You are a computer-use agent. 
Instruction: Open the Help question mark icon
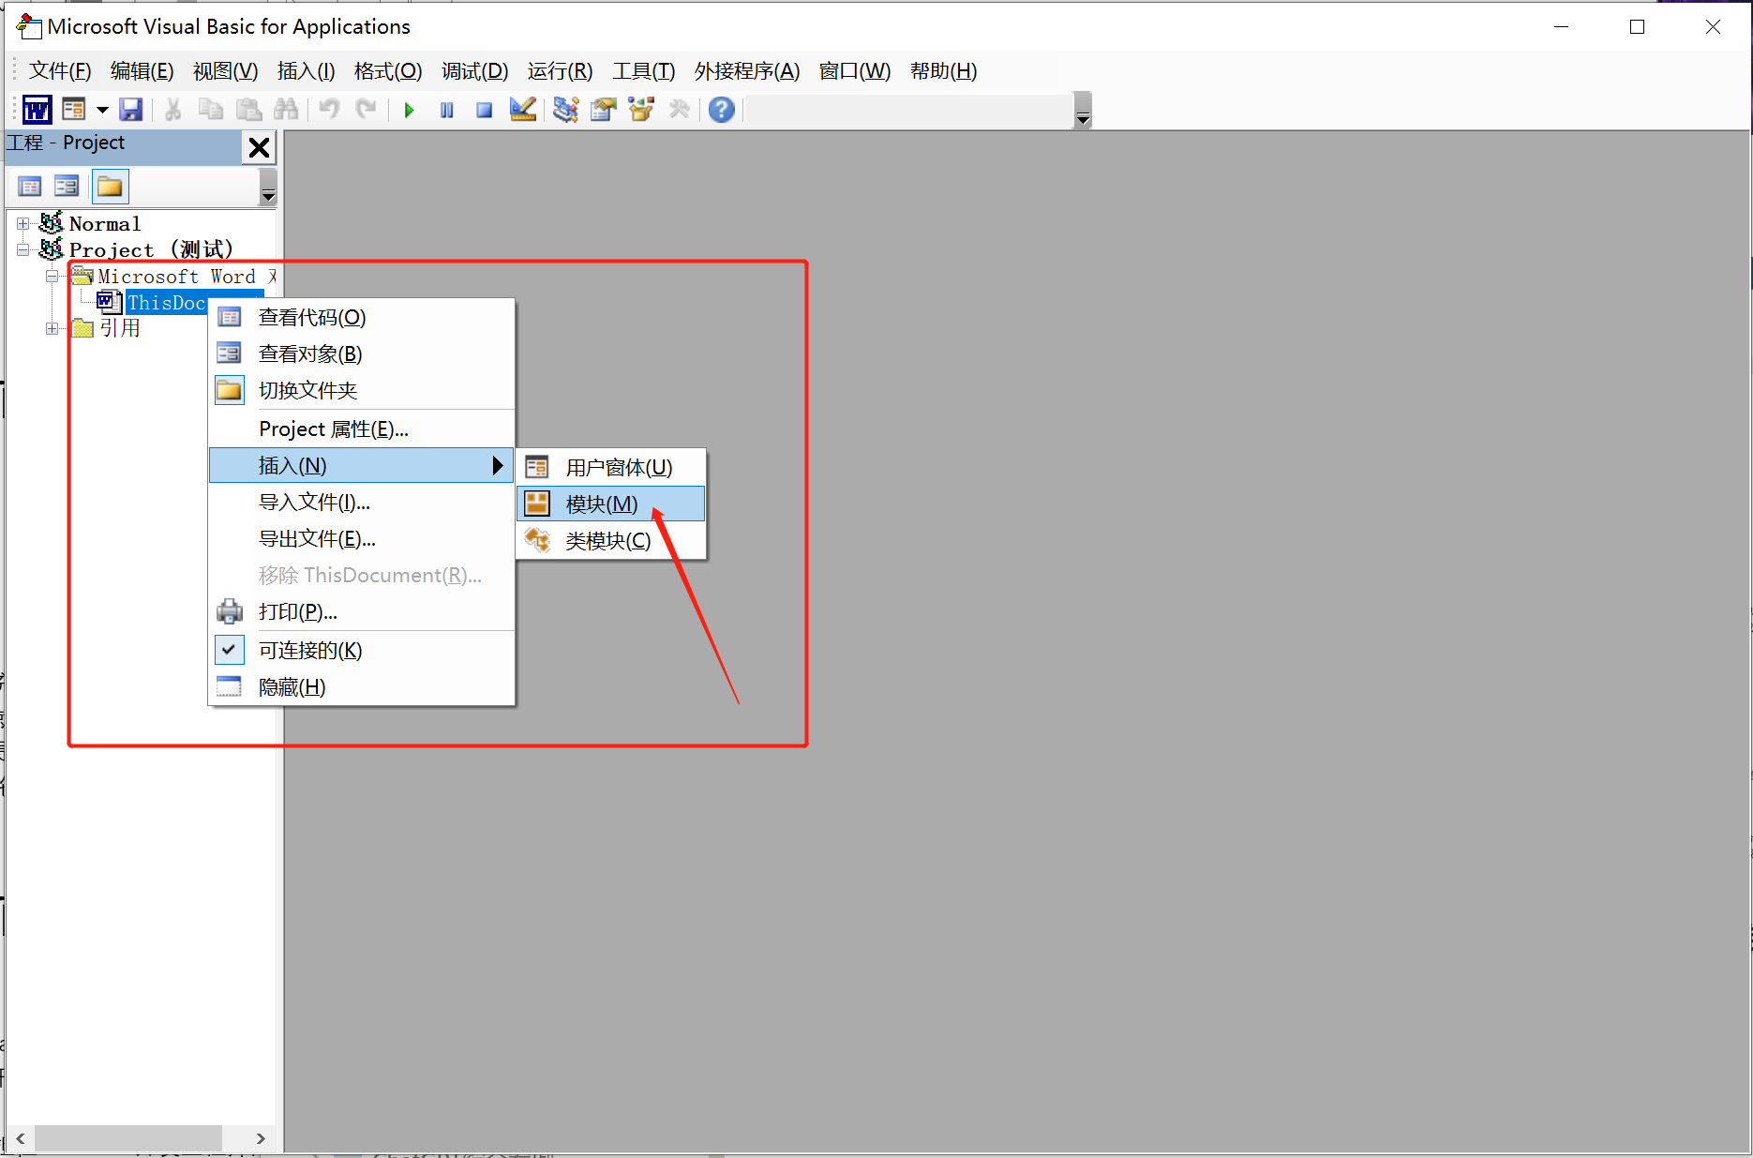(721, 110)
